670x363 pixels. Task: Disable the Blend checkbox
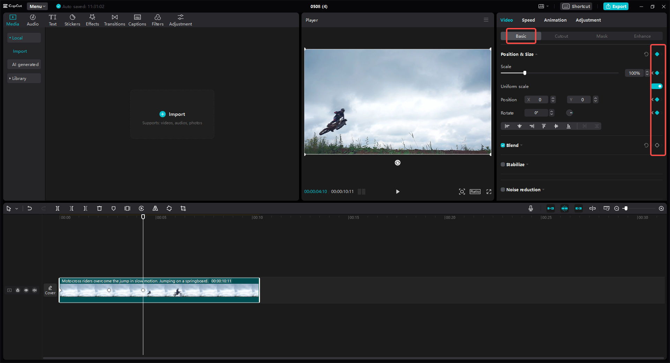[x=502, y=145]
